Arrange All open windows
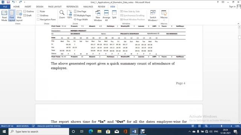Image resolution: width=241 pixels, height=135 pixels. 106,16
